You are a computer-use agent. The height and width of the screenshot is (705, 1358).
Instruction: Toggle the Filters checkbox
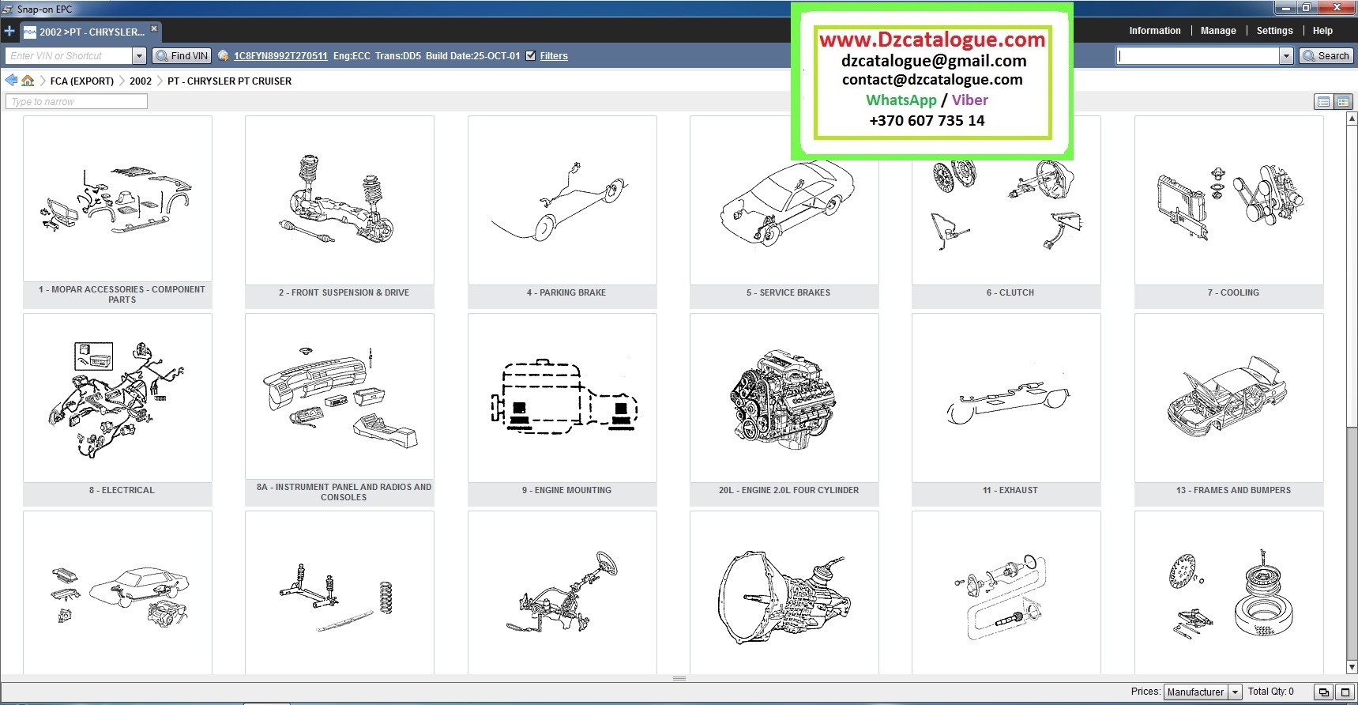tap(531, 56)
